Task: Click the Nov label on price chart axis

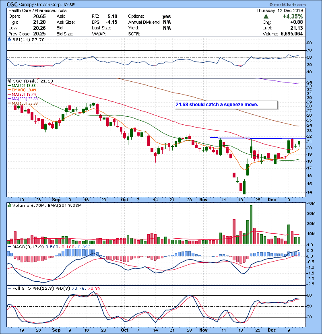Action: pyautogui.click(x=203, y=200)
